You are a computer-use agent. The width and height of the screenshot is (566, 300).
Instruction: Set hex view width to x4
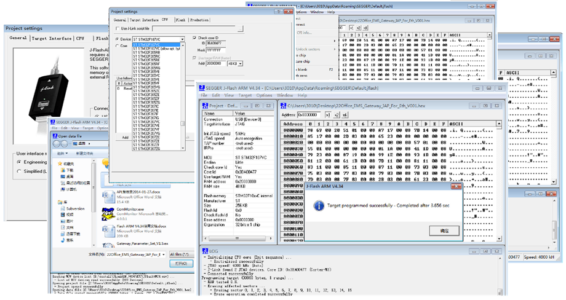coord(345,115)
